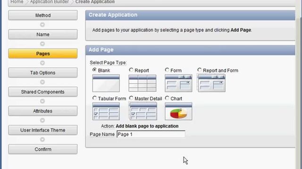The image size is (302, 169).
Task: Click the Home breadcrumb link
Action: point(17,2)
